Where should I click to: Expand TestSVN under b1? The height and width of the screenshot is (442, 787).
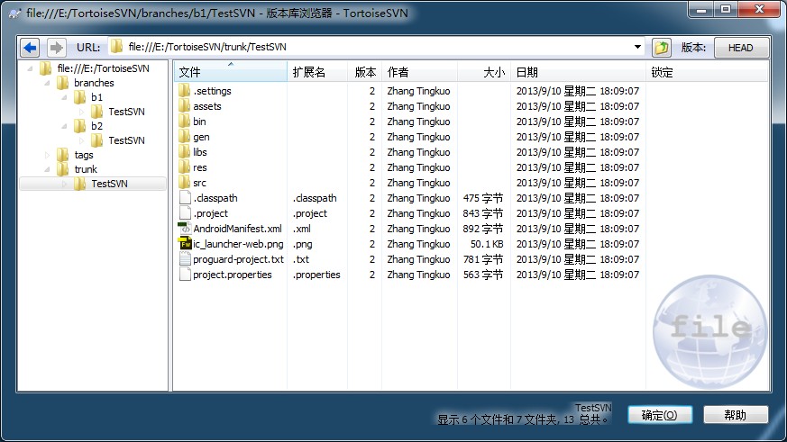click(x=81, y=112)
